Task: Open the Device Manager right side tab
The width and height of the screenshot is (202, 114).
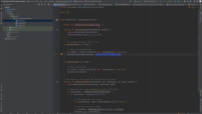Action: click(x=201, y=17)
